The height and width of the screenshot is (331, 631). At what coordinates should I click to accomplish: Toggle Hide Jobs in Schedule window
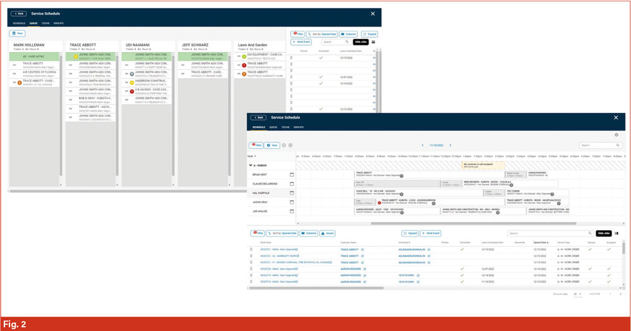pyautogui.click(x=604, y=233)
